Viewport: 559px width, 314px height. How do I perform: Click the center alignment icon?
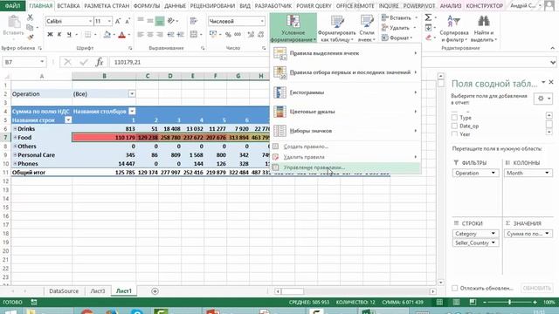tap(150, 35)
